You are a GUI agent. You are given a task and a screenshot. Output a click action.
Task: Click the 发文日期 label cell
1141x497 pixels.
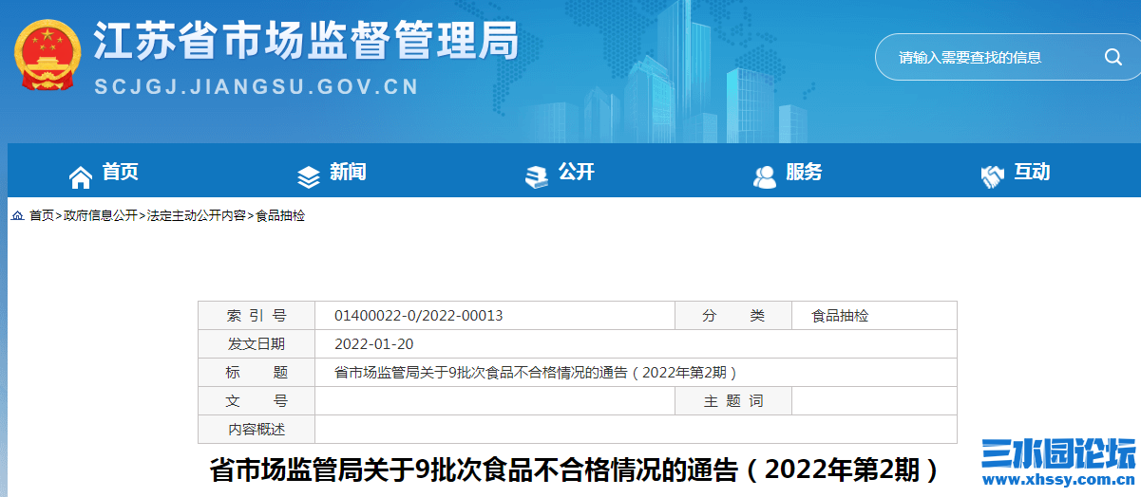pos(257,343)
